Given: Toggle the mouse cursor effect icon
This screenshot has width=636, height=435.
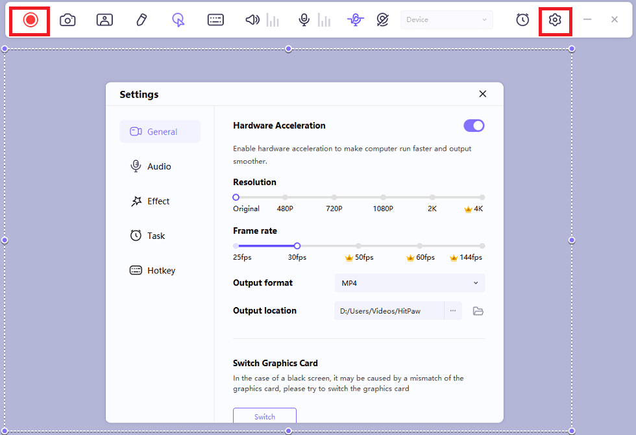Looking at the screenshot, I should (x=178, y=20).
